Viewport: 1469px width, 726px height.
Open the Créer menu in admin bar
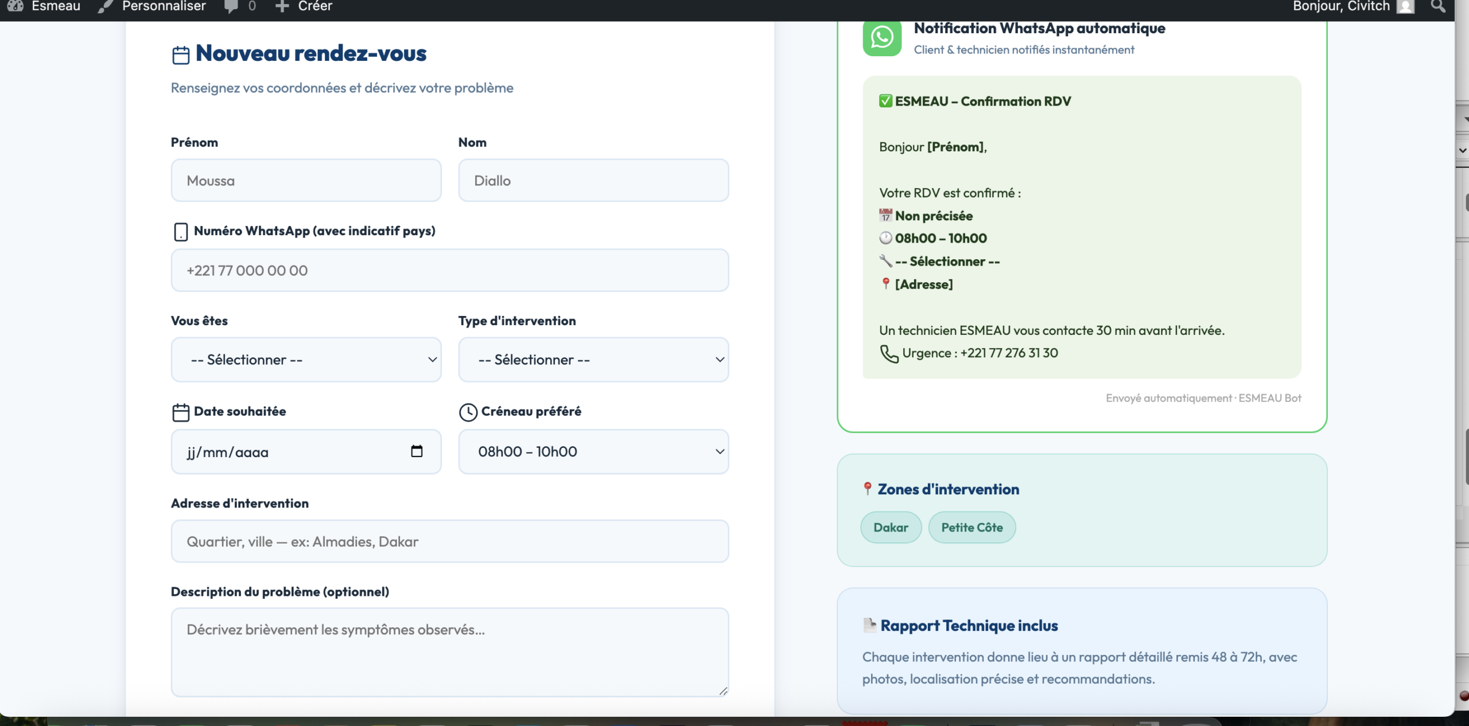coord(314,6)
